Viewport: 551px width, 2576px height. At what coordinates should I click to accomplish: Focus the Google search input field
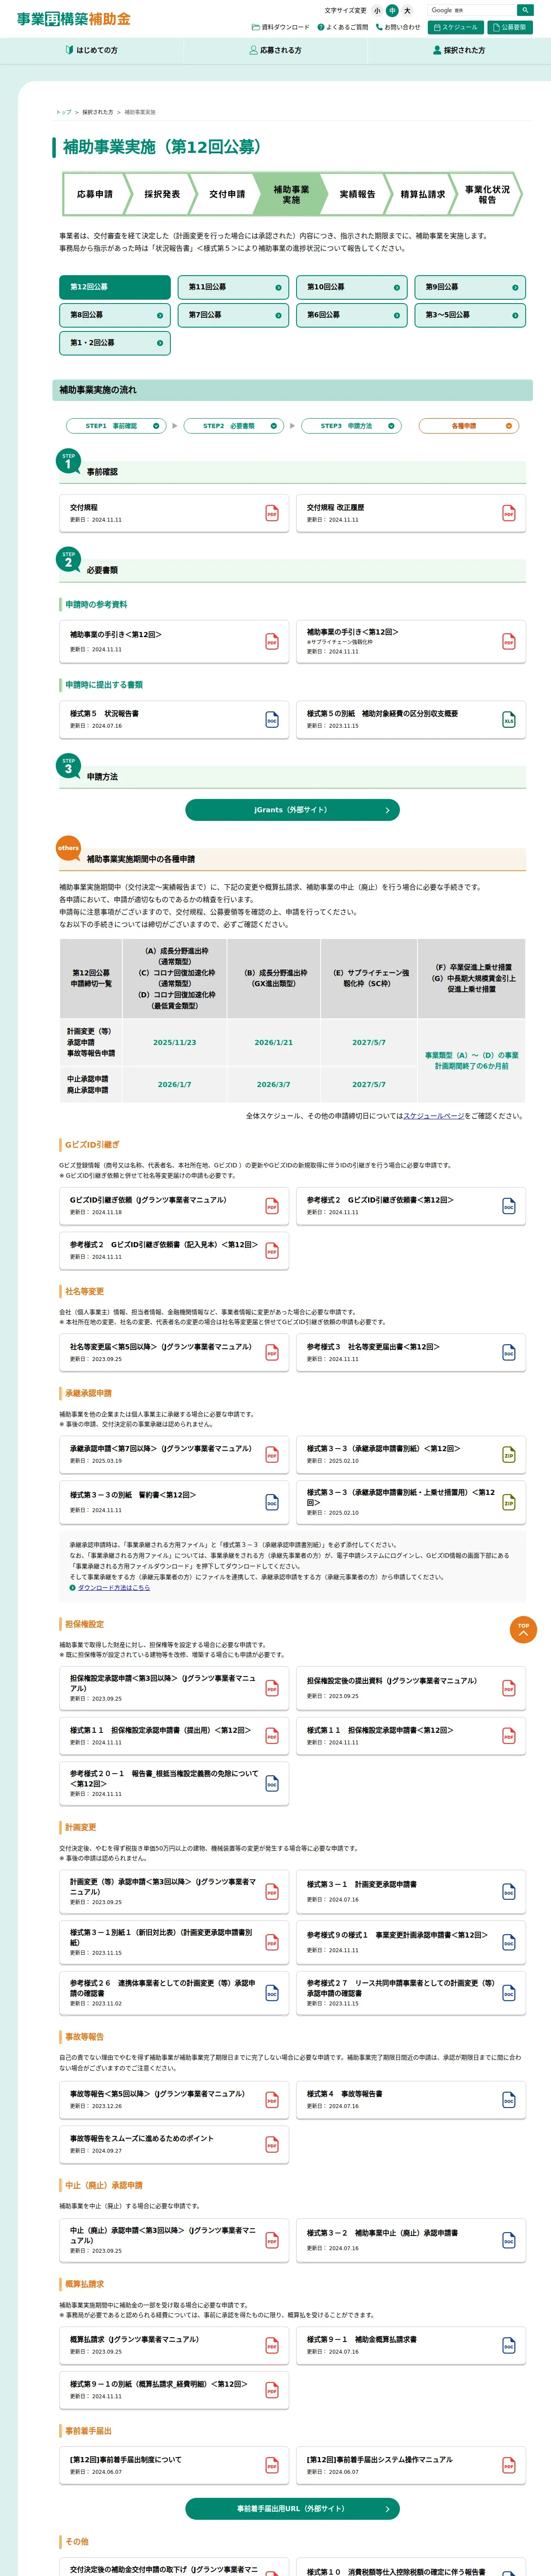472,10
